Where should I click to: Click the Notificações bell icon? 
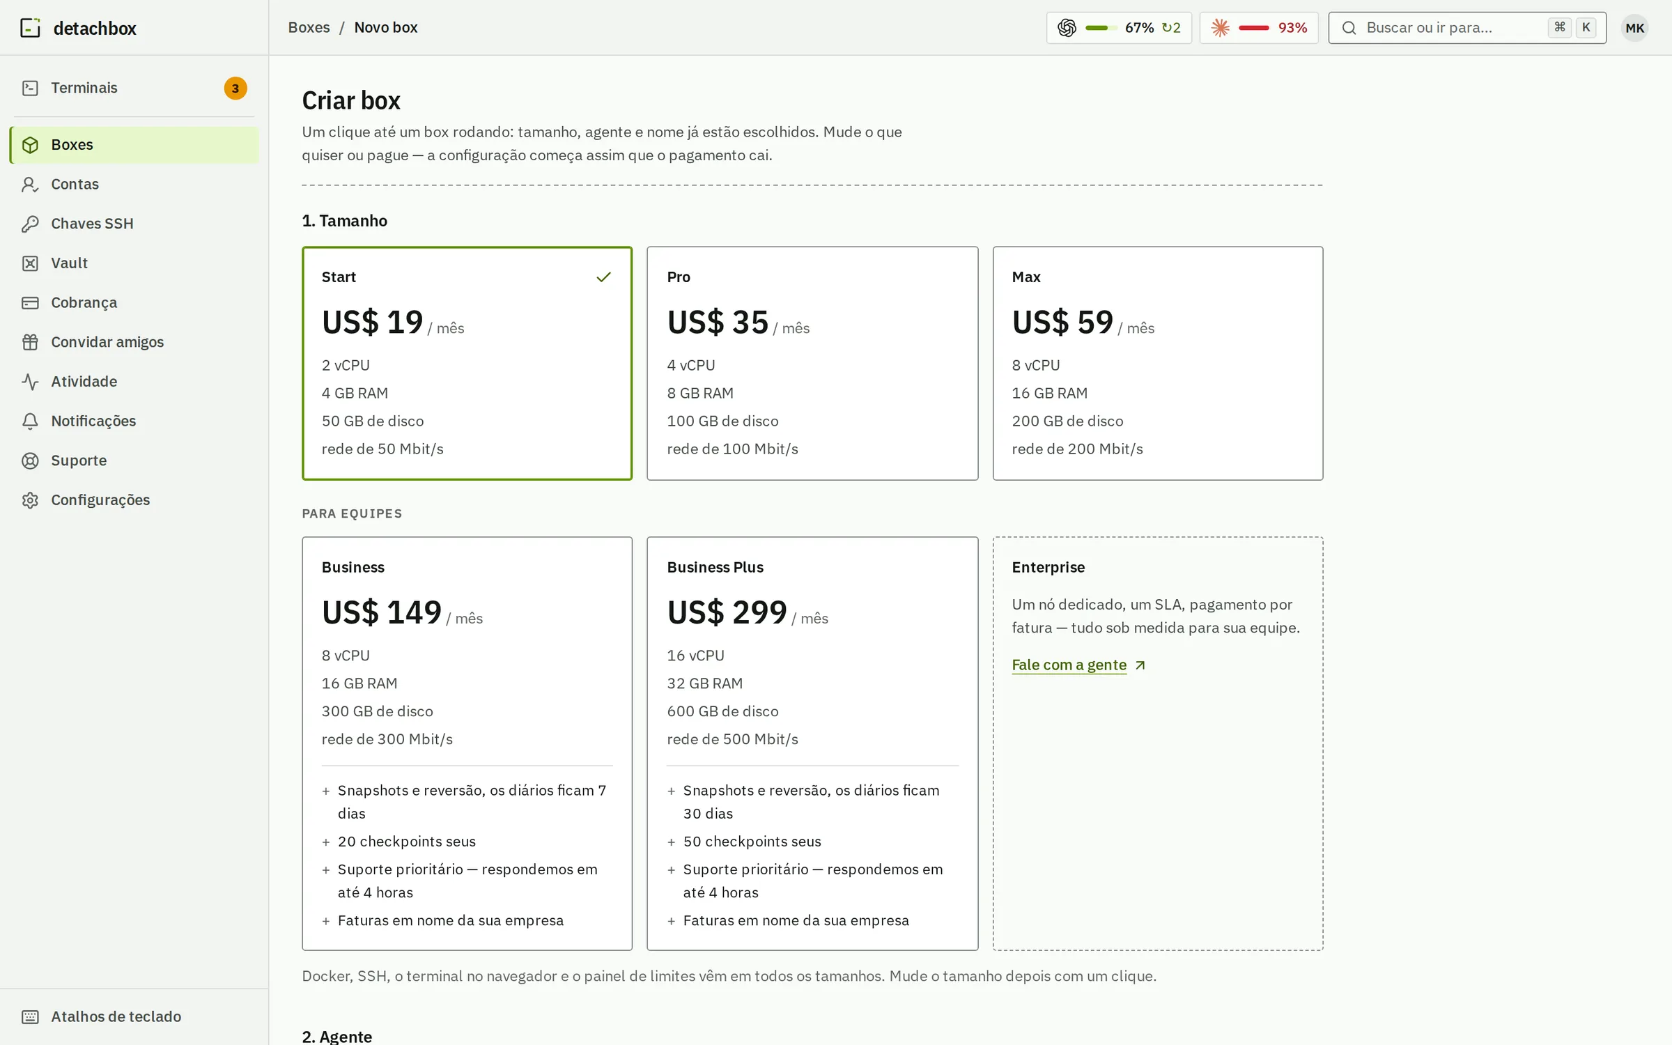coord(30,421)
